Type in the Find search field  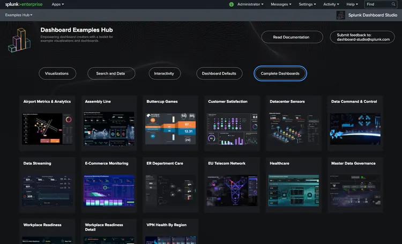pyautogui.click(x=377, y=4)
